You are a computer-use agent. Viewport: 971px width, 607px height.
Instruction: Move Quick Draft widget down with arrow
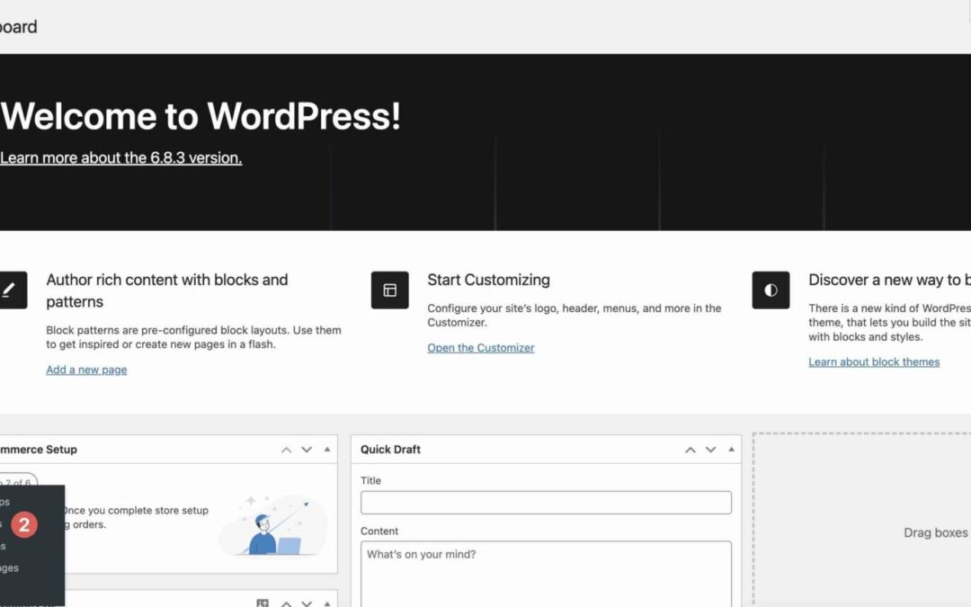pos(710,450)
